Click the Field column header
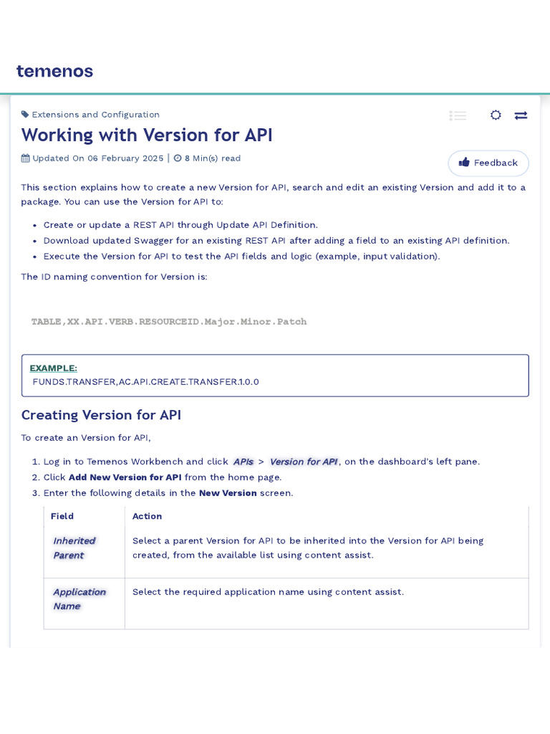The image size is (550, 734). (62, 516)
